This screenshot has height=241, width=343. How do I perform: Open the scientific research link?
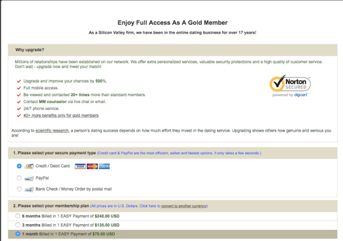point(52,130)
